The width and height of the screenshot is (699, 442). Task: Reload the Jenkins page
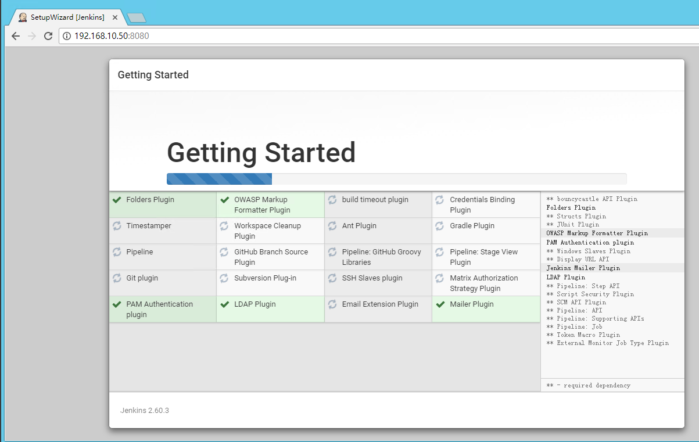point(48,36)
